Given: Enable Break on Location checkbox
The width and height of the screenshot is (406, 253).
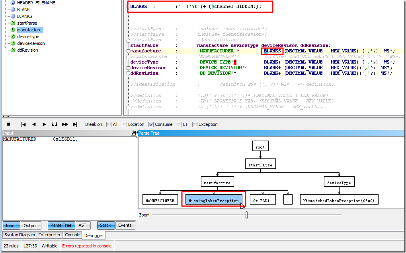Looking at the screenshot, I should [x=124, y=125].
